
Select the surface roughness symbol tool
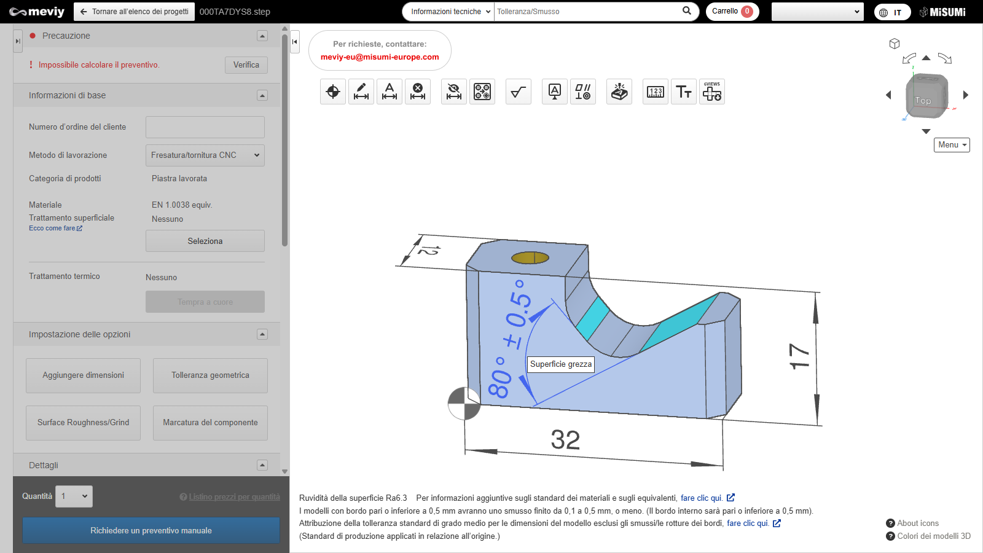(519, 92)
